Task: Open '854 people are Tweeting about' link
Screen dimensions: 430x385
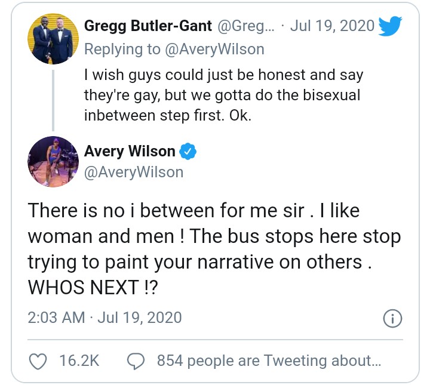Action: [268, 361]
